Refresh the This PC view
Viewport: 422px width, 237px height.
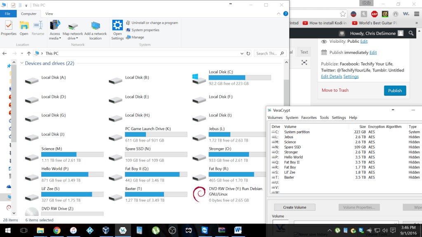coord(248,53)
